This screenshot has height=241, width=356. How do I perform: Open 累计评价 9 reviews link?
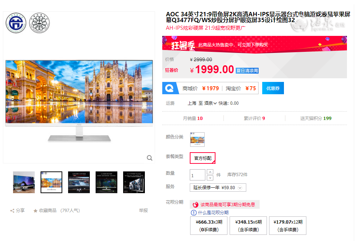(254, 119)
